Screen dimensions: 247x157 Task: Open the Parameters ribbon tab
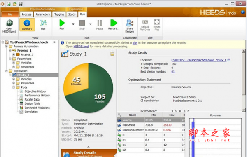tap(42, 14)
